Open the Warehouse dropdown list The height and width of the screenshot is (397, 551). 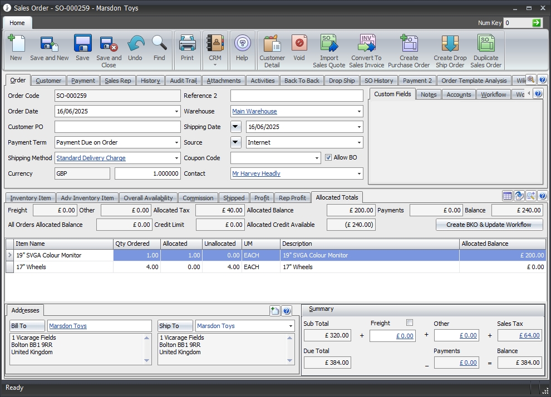tap(359, 111)
